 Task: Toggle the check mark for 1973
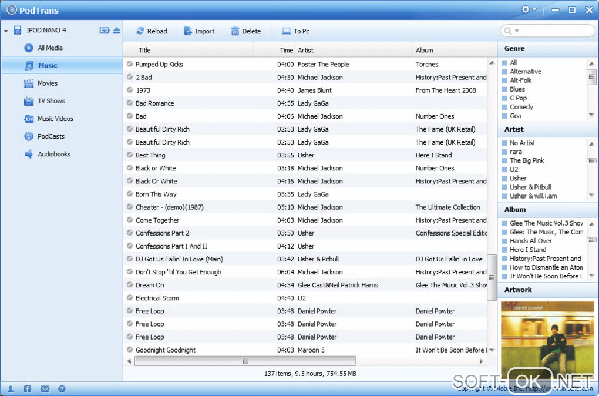pyautogui.click(x=130, y=90)
